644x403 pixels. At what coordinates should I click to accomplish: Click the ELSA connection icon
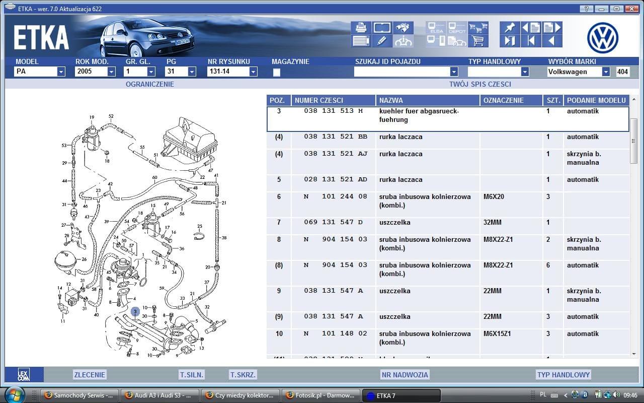[436, 28]
